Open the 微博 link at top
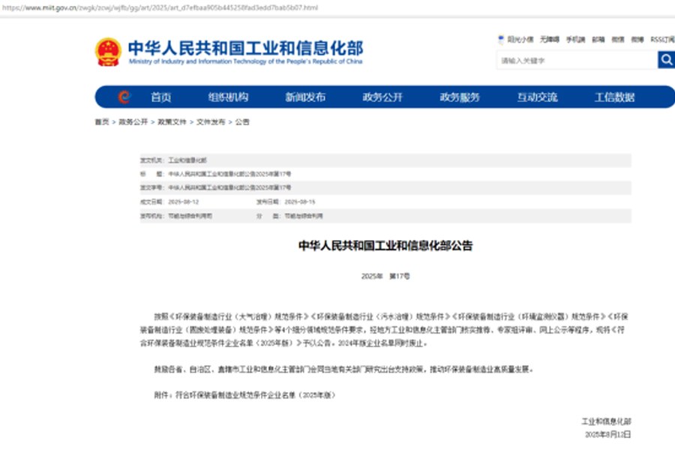The height and width of the screenshot is (450, 675). 637,40
